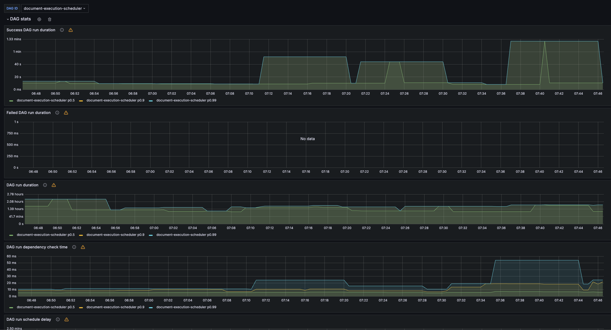Screen dimensions: 611x330
Task: Click info icon on Success DAG run duration
Action: (62, 30)
